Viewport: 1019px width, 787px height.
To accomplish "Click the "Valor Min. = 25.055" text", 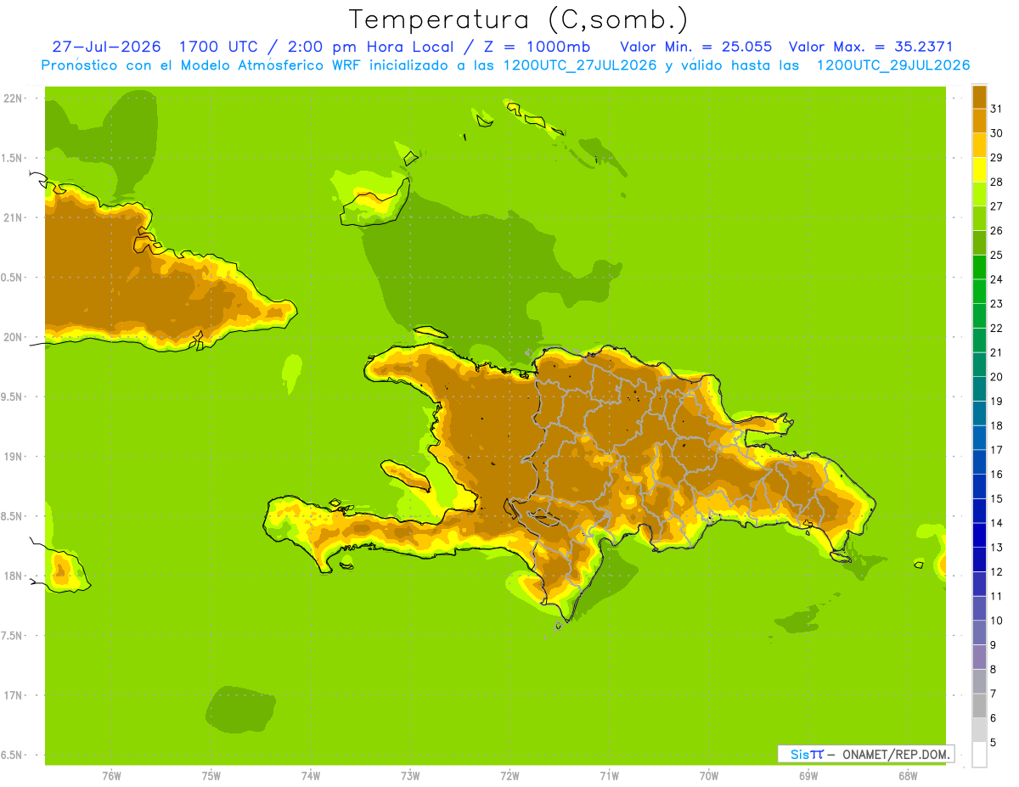I will 695,47.
